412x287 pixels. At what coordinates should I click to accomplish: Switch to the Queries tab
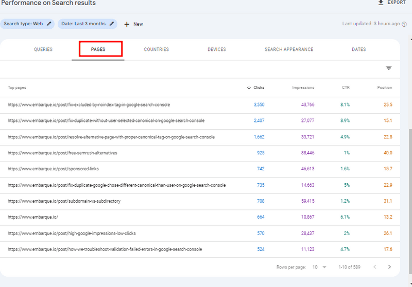coord(43,49)
